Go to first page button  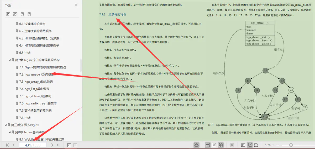tap(8, 145)
